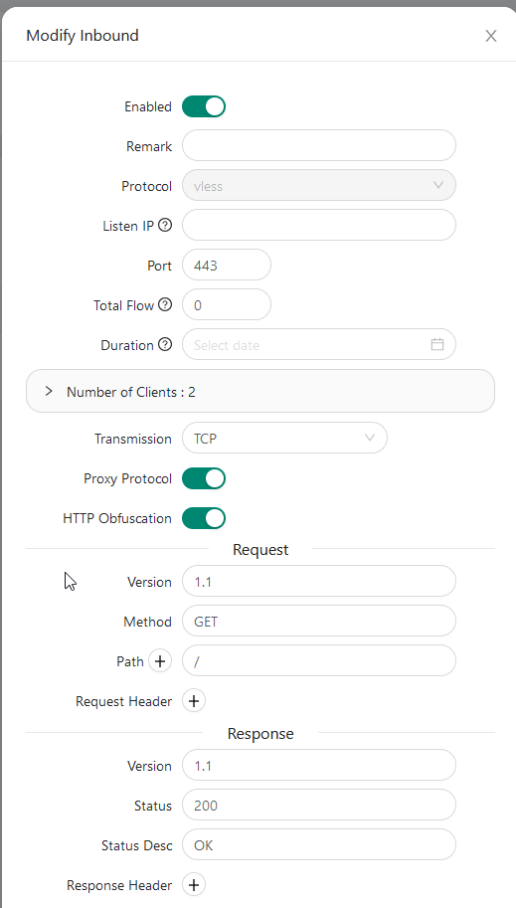Click the Request Version field
Viewport: 516px width, 908px height.
point(319,581)
